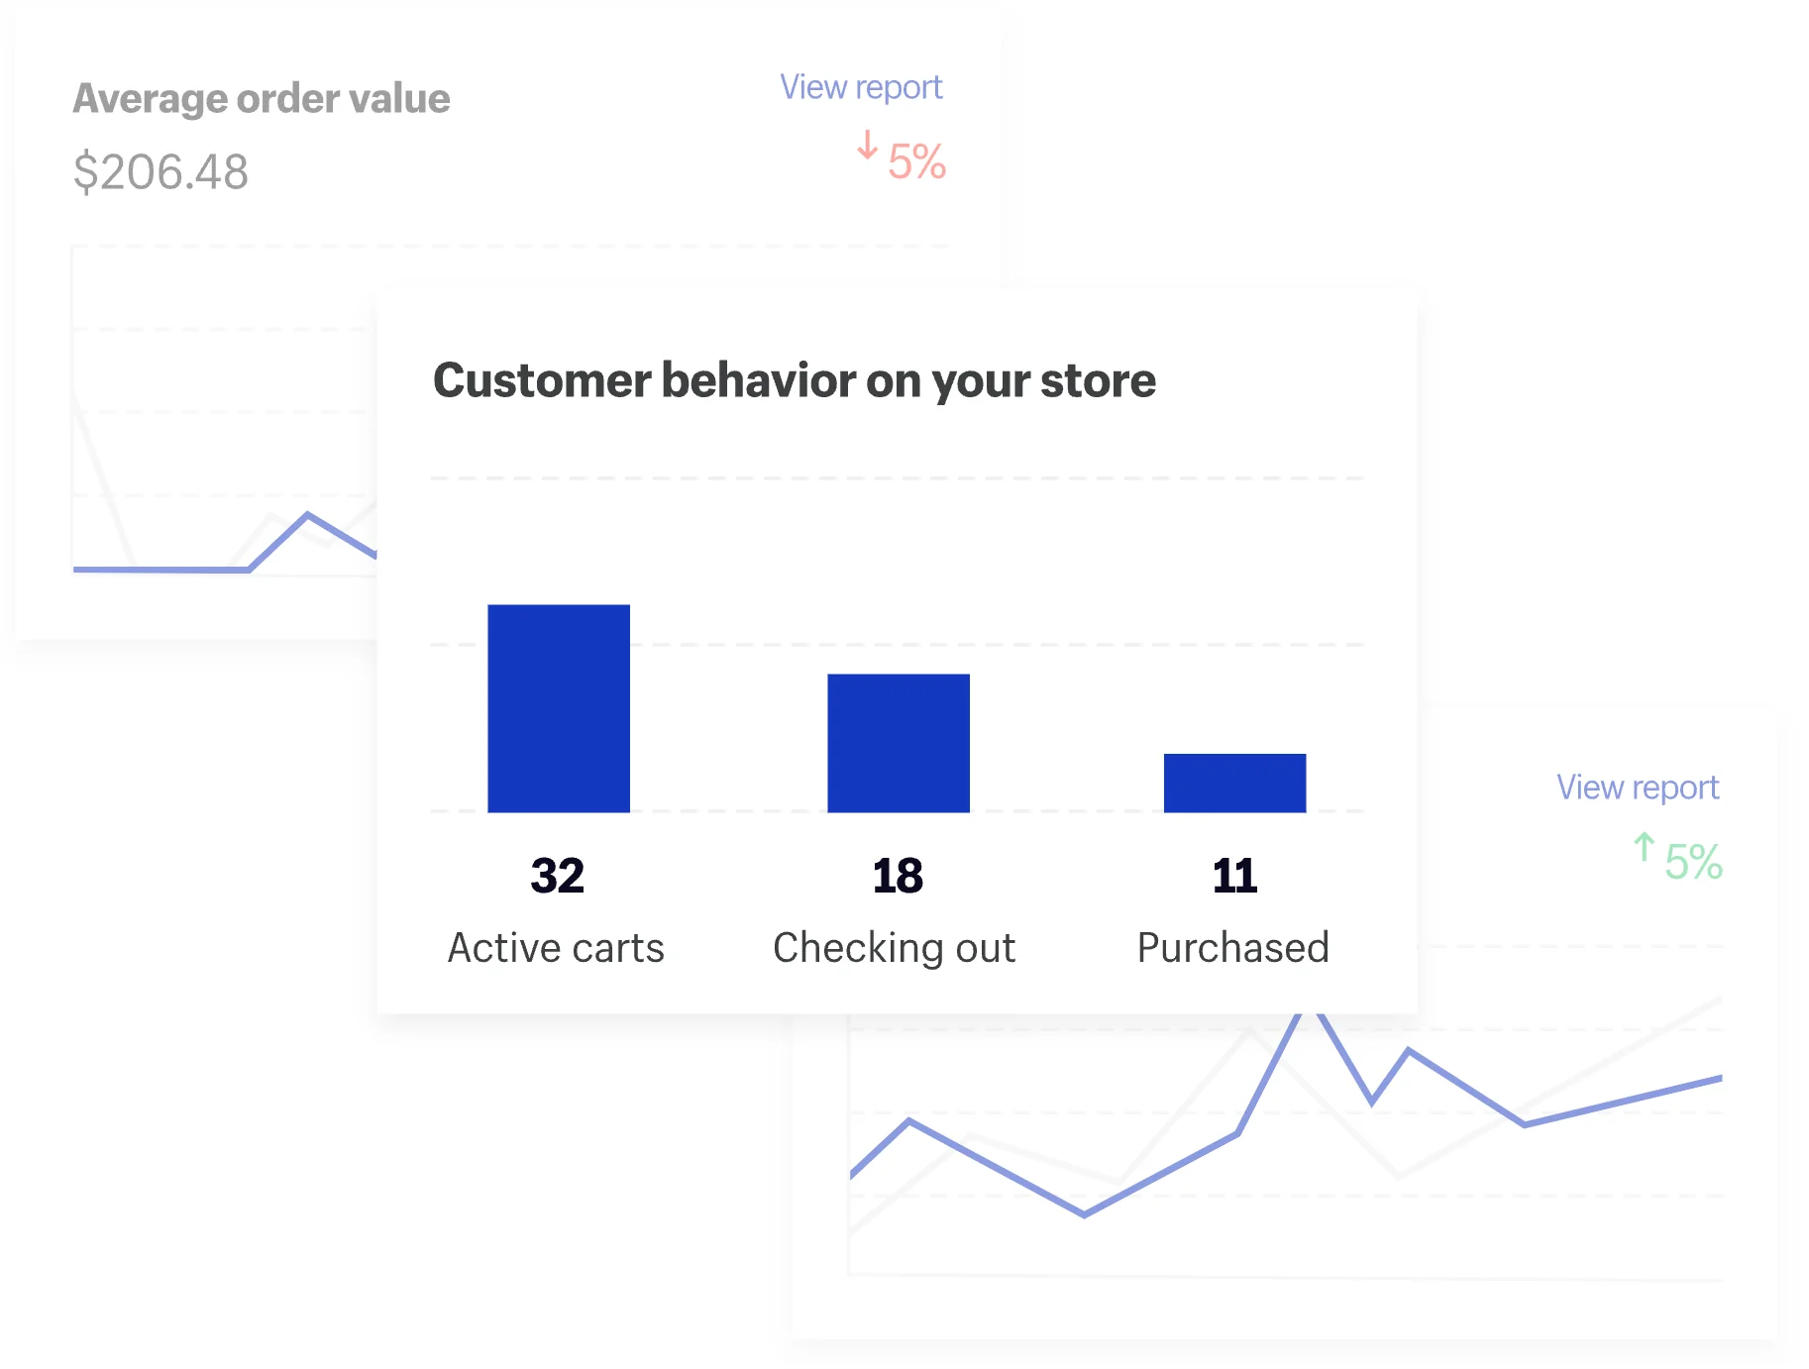Image resolution: width=1809 pixels, height=1369 pixels.
Task: Click the Average order value title
Action: pyautogui.click(x=262, y=99)
